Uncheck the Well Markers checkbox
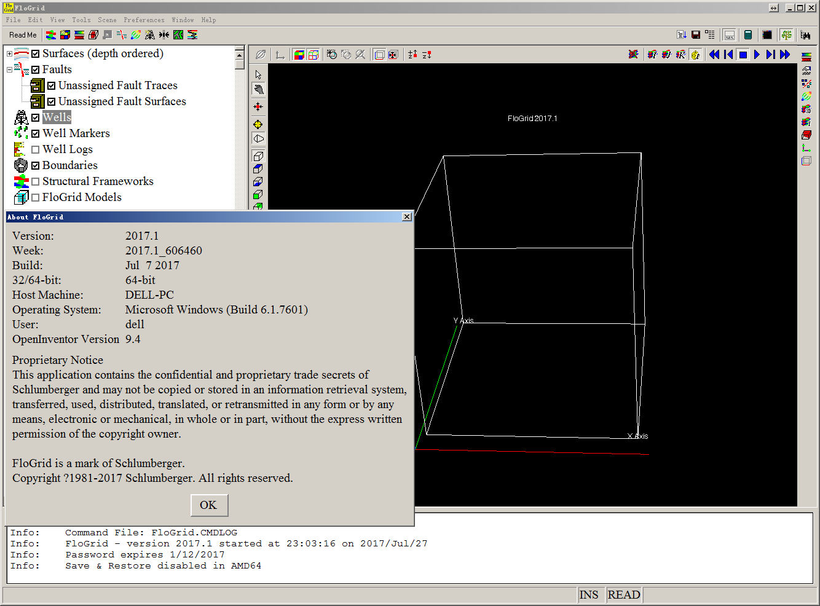Image resolution: width=820 pixels, height=606 pixels. point(36,133)
